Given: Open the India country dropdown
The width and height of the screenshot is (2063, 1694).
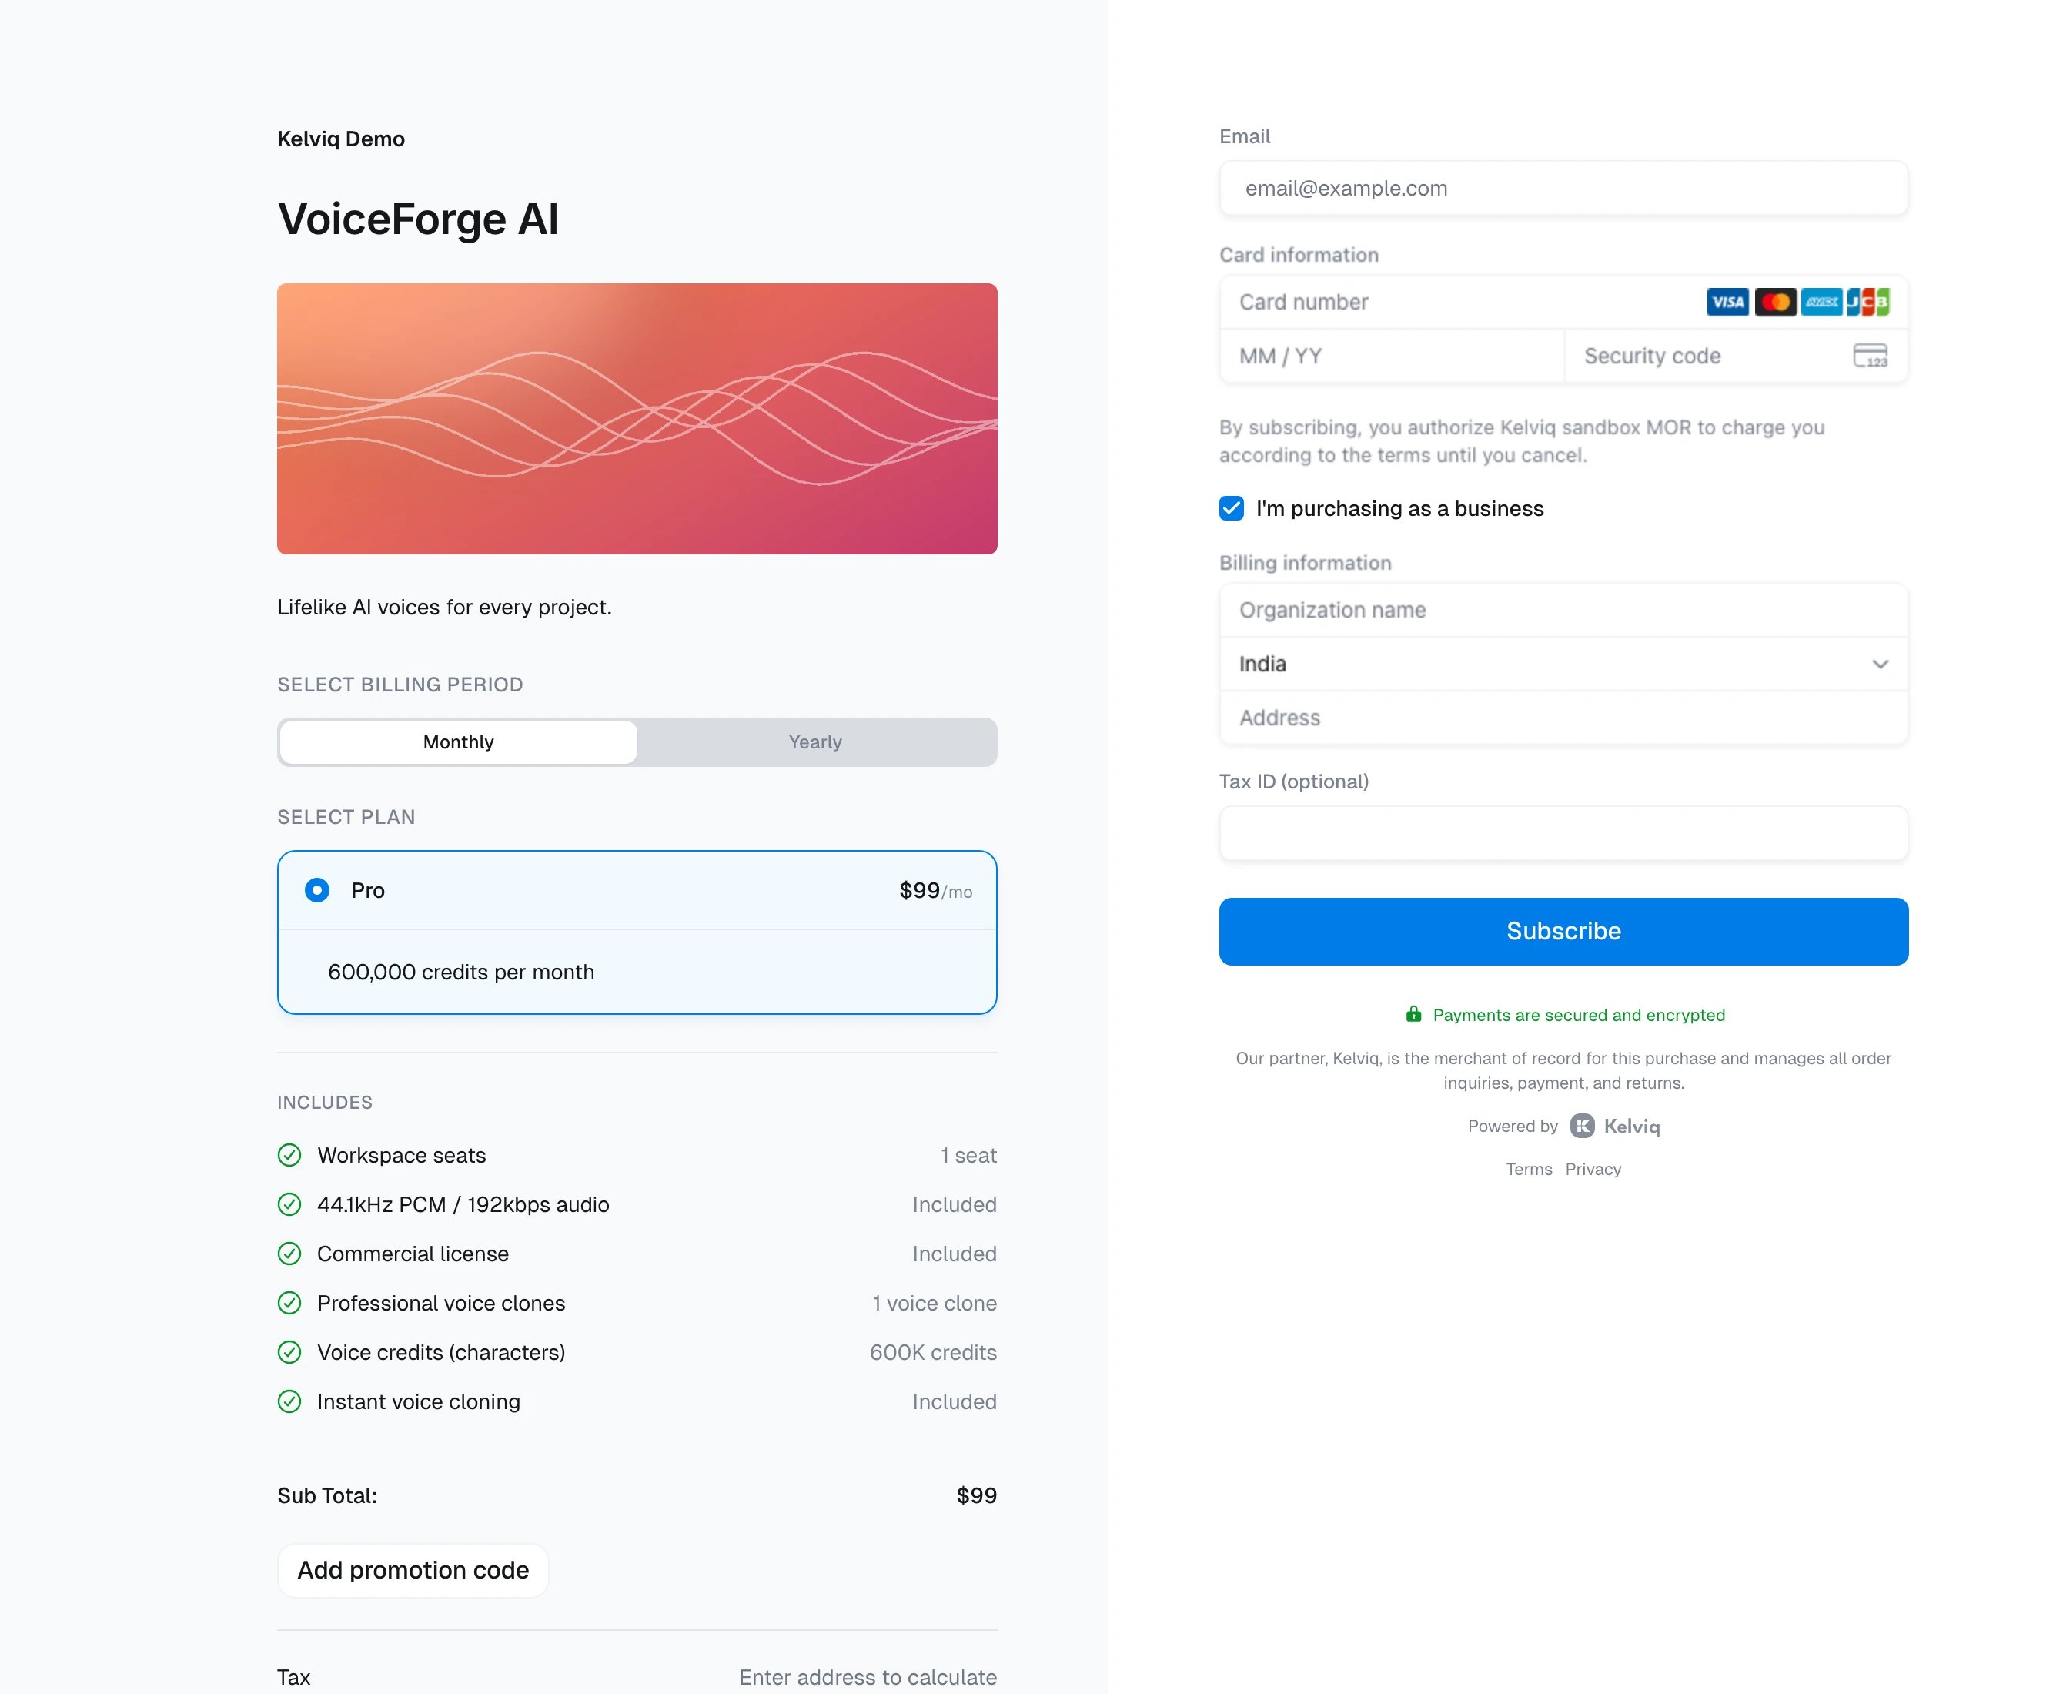Looking at the screenshot, I should 1563,664.
